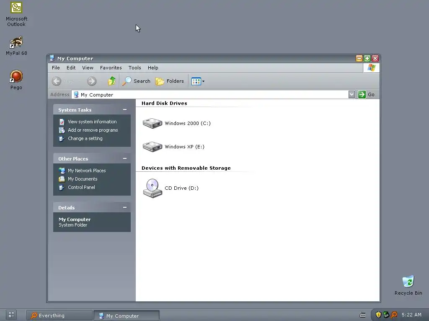
Task: Click the Forward arrow toolbar button
Action: click(92, 81)
